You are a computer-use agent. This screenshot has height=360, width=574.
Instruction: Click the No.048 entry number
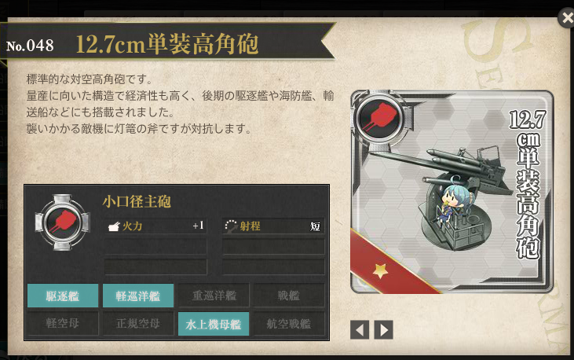[x=30, y=46]
